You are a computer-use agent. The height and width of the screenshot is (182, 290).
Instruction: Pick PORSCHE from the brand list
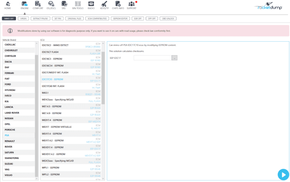pos(19,130)
